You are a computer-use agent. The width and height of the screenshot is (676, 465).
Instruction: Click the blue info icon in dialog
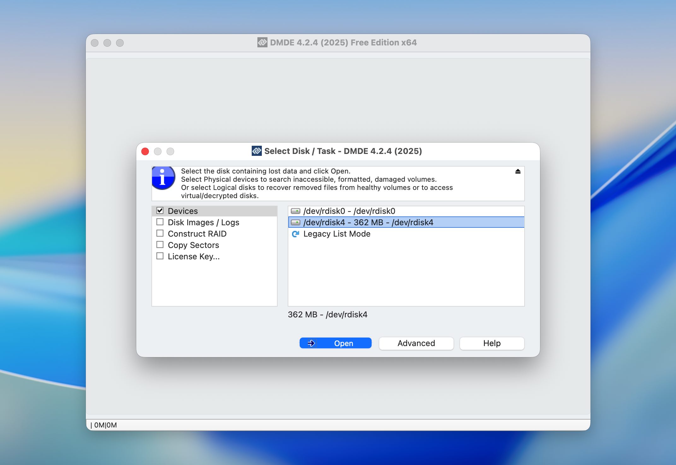[163, 178]
